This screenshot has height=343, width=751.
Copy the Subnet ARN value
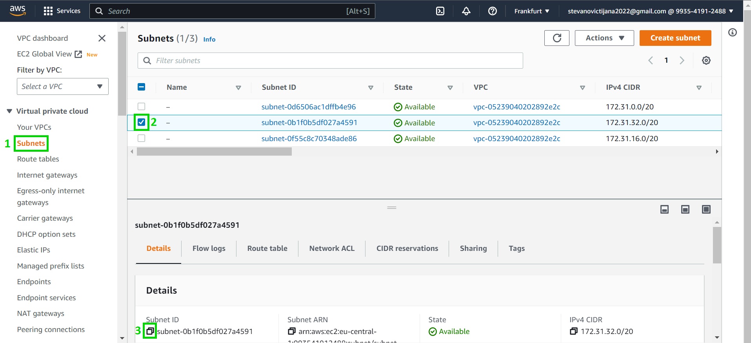291,331
